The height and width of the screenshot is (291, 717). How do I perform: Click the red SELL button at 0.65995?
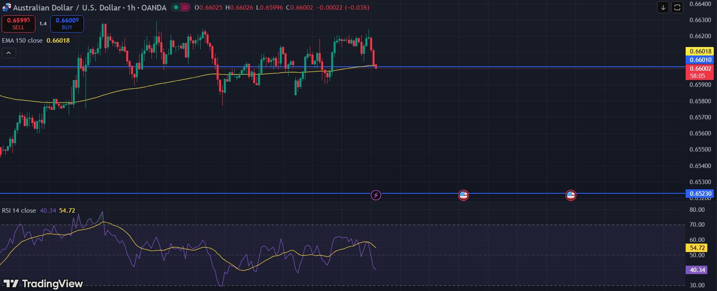coord(18,24)
